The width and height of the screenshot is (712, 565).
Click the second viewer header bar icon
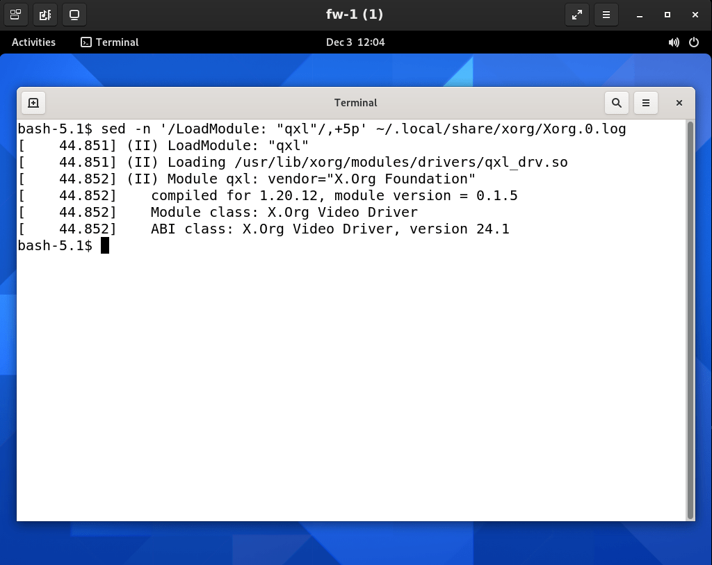point(45,15)
